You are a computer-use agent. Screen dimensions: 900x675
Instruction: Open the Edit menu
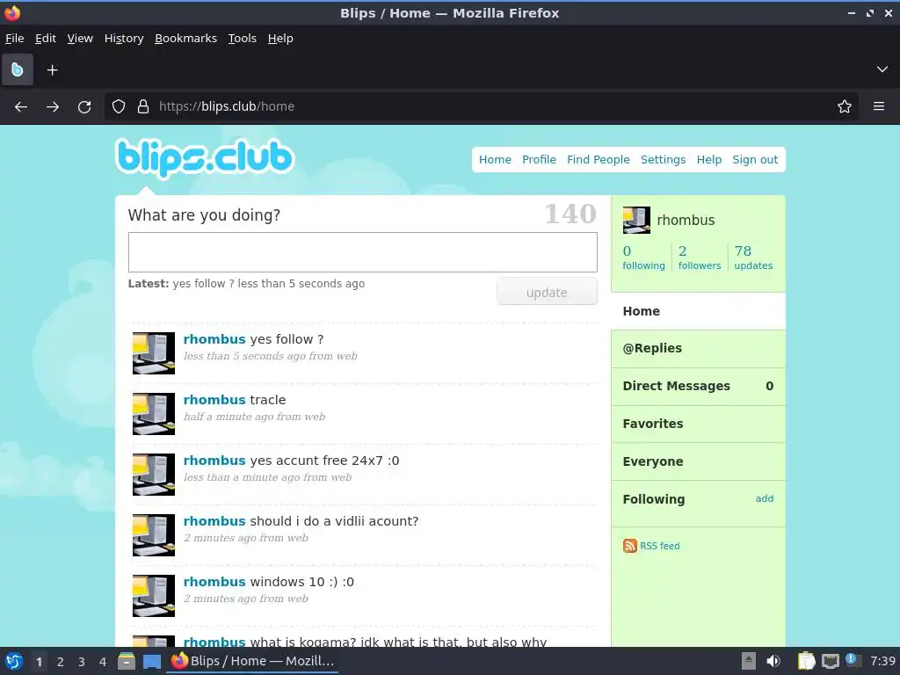(46, 39)
